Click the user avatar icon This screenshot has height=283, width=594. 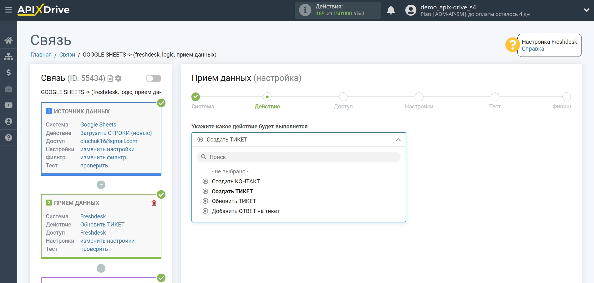point(411,10)
